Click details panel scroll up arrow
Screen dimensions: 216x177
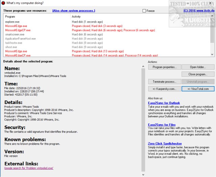tap(143, 67)
